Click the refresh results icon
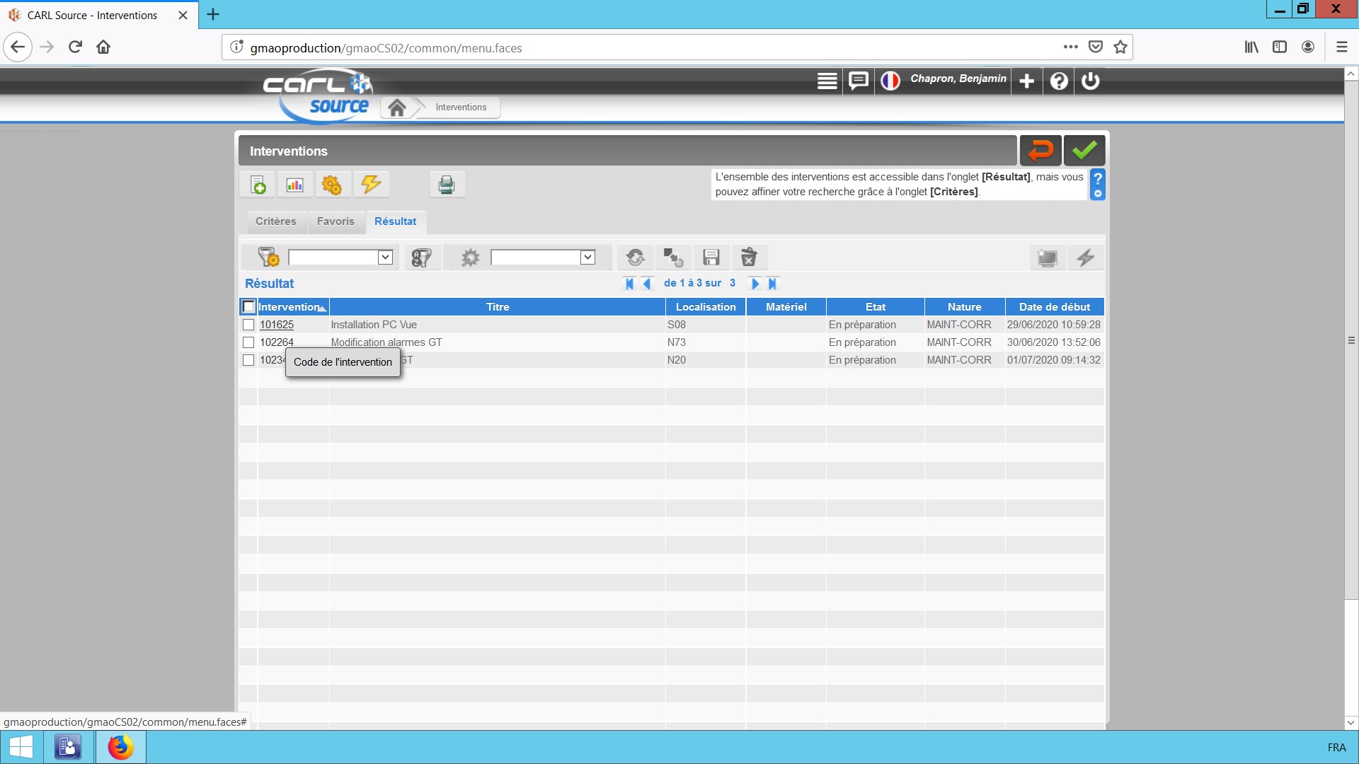Screen dimensions: 1359x764 635,257
